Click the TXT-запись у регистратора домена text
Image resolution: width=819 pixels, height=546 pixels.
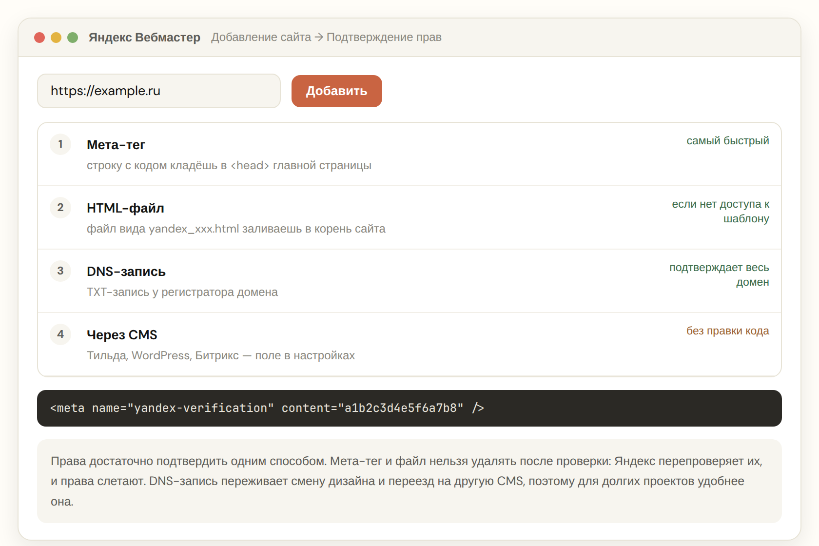click(x=182, y=292)
